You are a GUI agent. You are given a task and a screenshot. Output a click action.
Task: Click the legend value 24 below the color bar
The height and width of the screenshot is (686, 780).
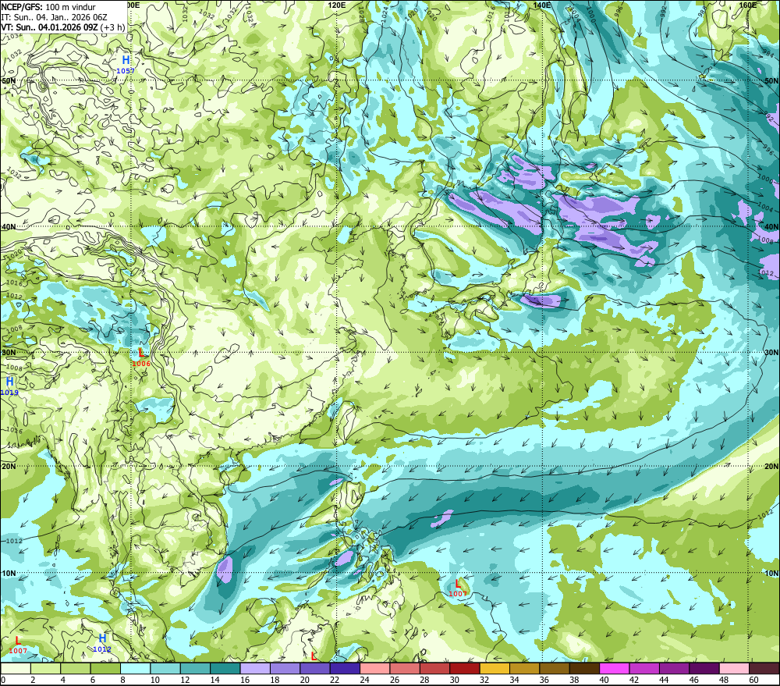(364, 680)
